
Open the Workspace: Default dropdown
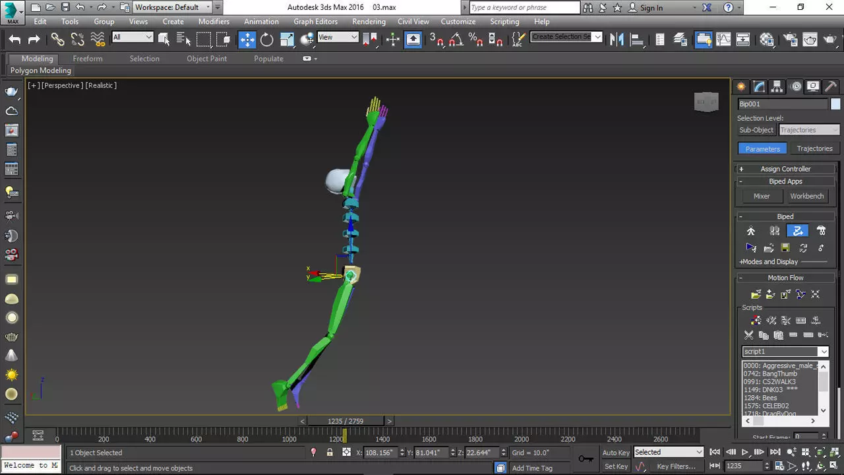pos(173,7)
